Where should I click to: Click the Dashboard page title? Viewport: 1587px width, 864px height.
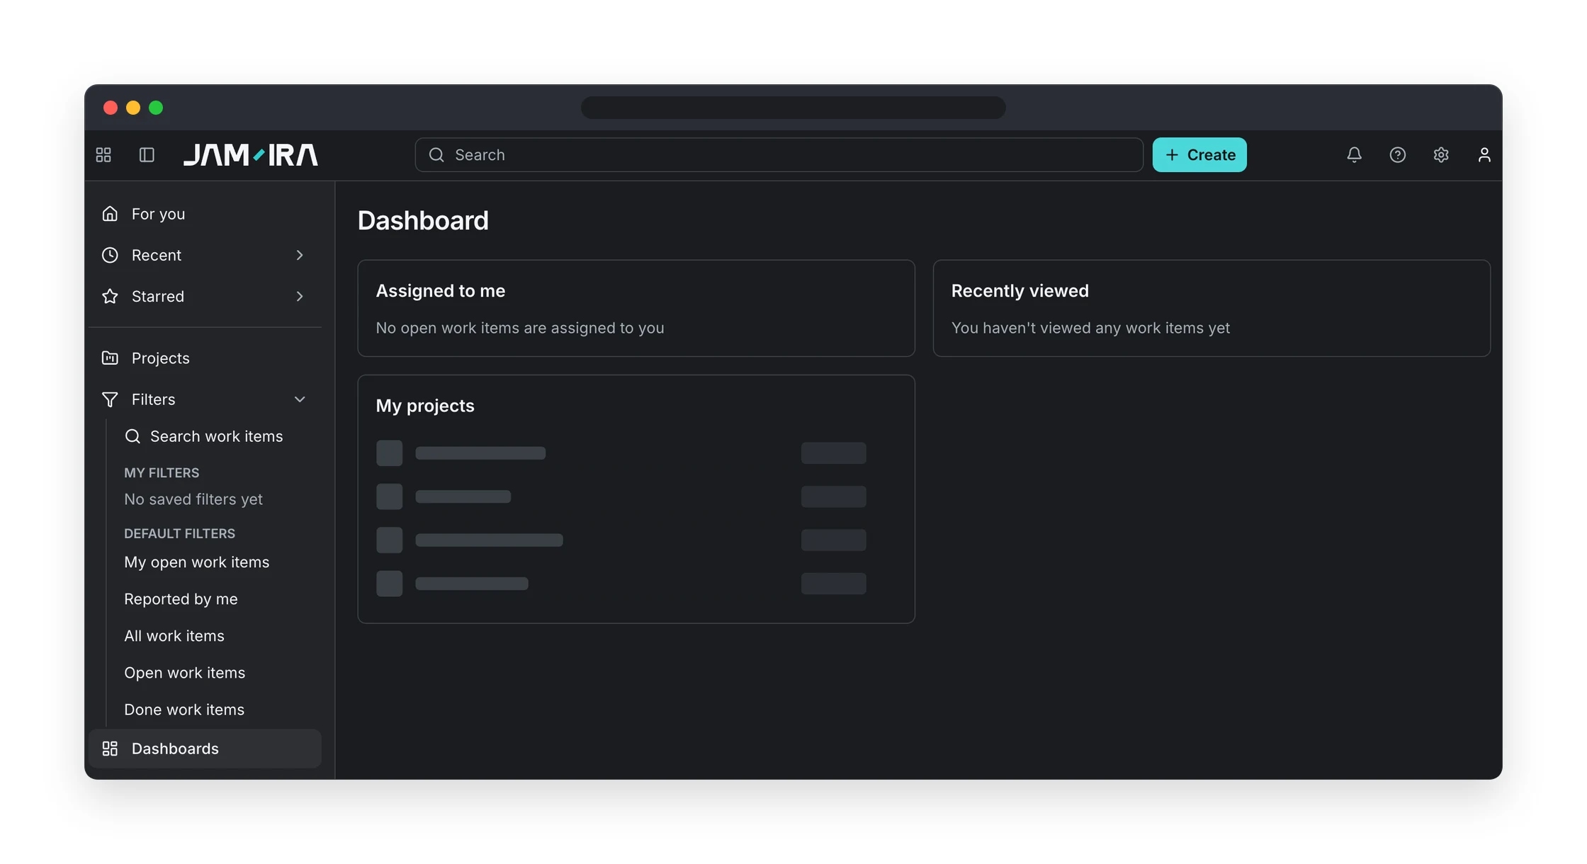point(423,220)
